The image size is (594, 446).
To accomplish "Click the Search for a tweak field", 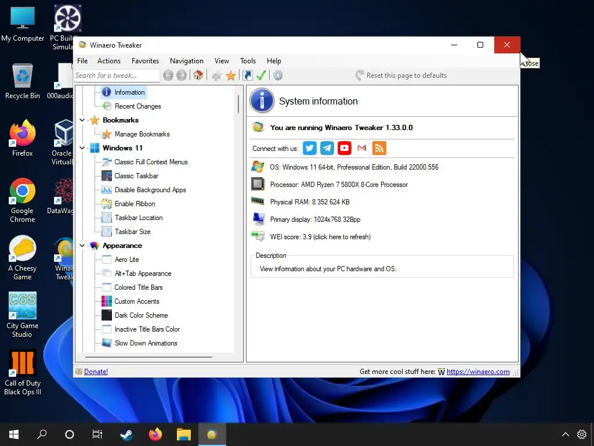I will pyautogui.click(x=117, y=75).
